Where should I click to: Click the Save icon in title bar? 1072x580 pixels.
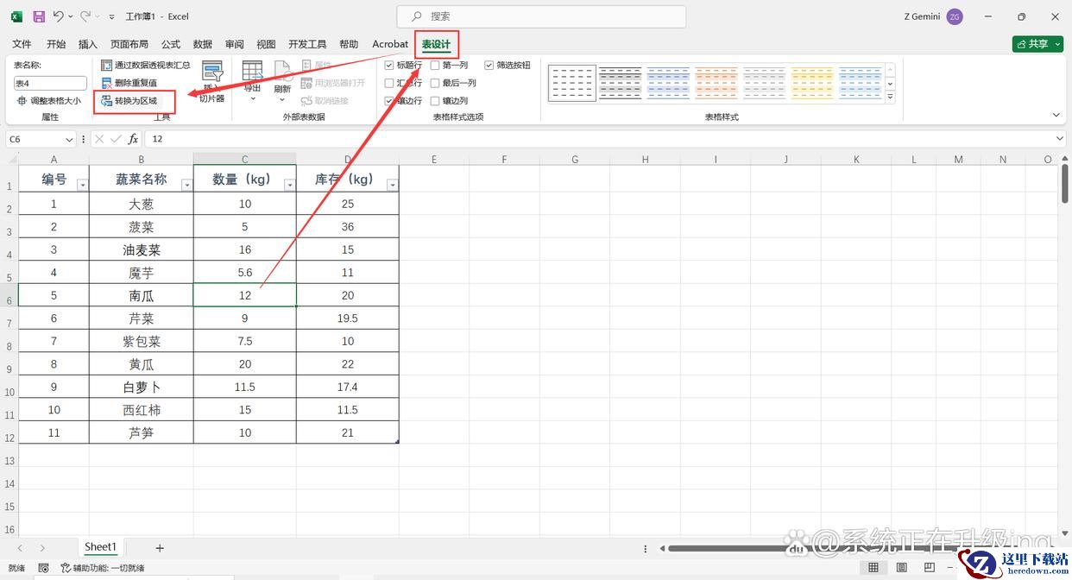coord(39,16)
